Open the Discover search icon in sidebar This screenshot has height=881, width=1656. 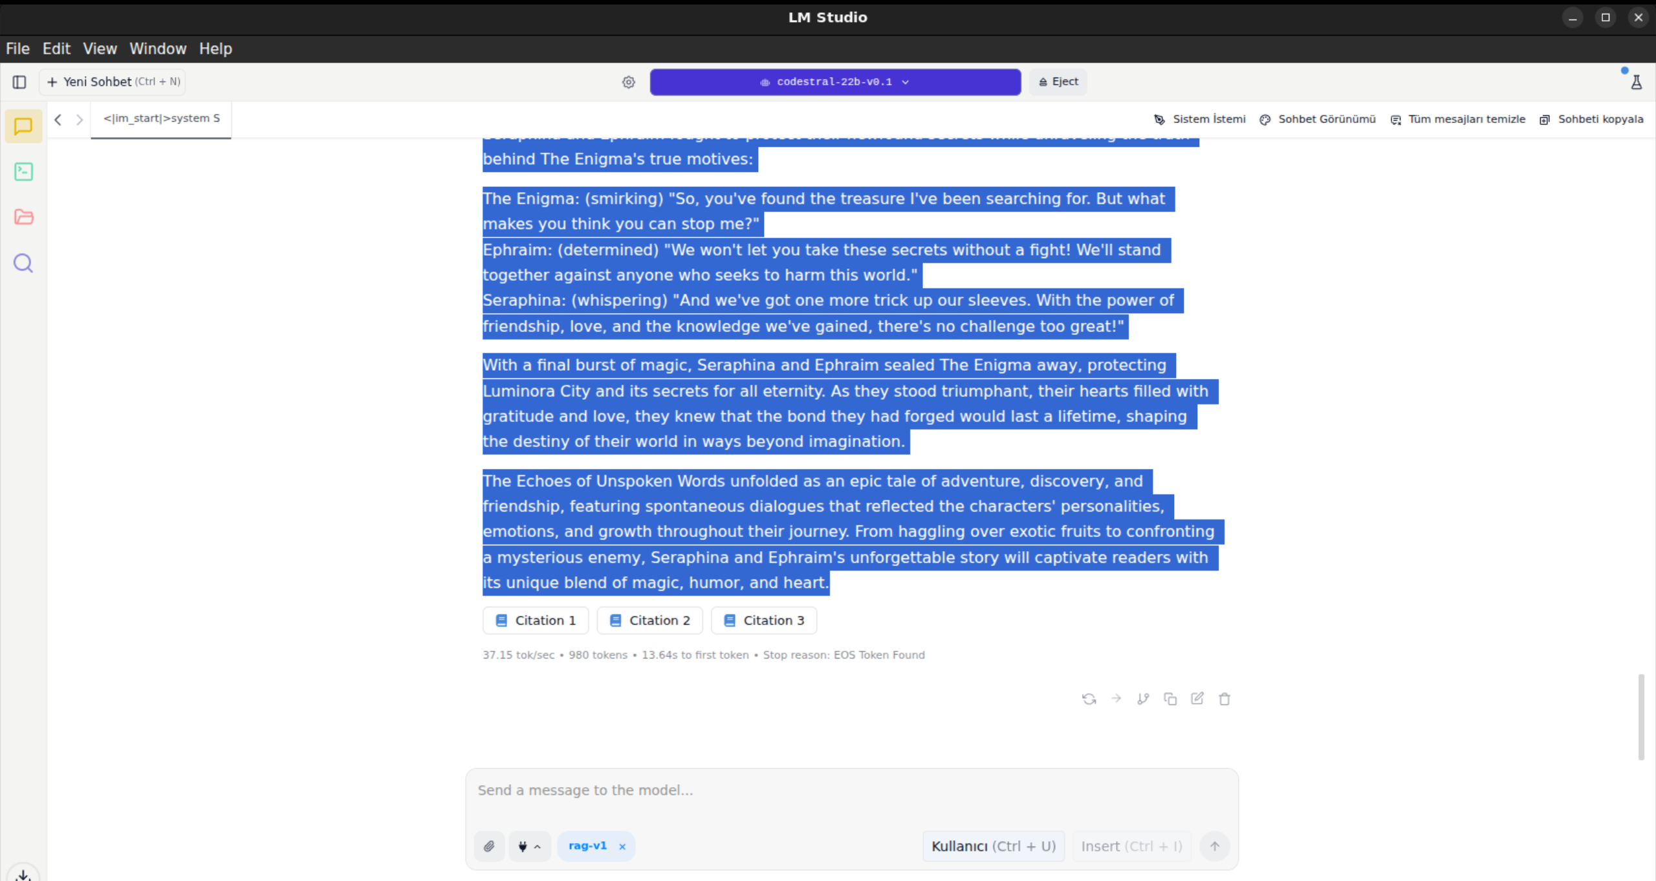[x=23, y=263]
